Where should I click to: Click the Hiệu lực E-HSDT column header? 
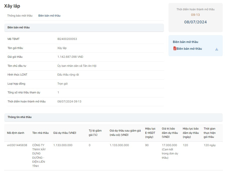[150, 133]
